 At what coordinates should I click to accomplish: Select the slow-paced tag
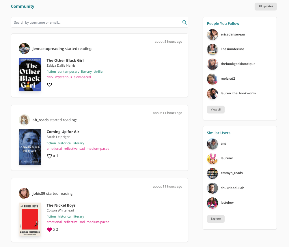(x=82, y=77)
